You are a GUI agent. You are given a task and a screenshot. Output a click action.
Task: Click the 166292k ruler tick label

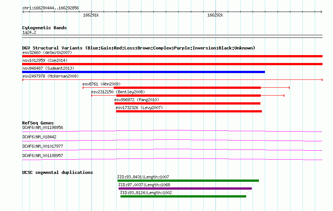(x=215, y=15)
